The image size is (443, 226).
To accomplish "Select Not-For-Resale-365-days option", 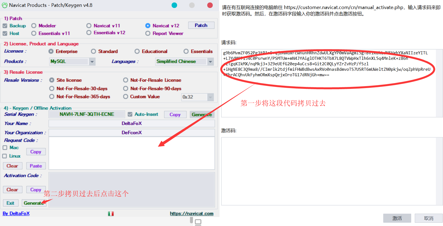I will coord(52,97).
